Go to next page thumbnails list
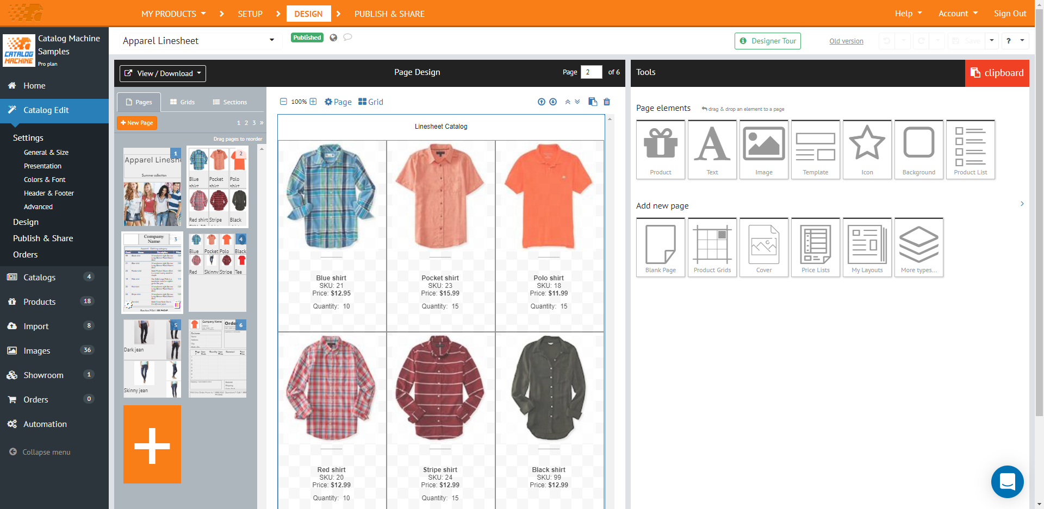This screenshot has height=509, width=1044. point(262,123)
